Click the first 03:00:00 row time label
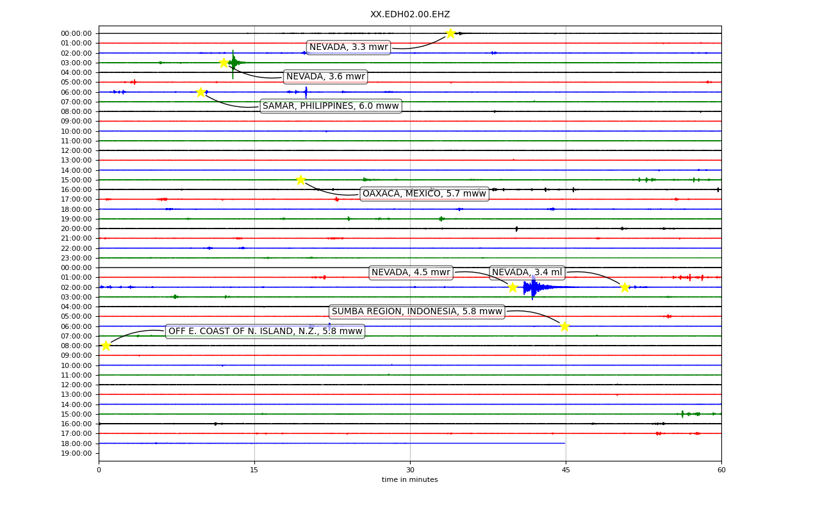The width and height of the screenshot is (820, 512). [x=76, y=63]
